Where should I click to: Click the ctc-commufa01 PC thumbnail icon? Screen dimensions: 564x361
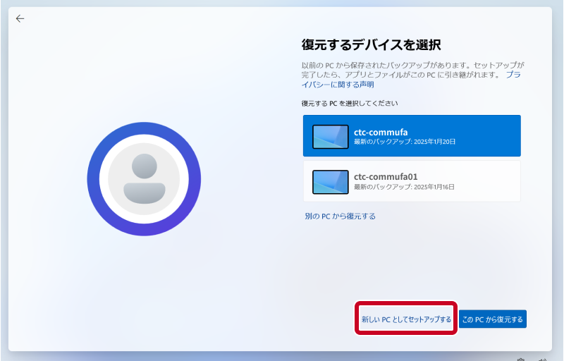[330, 182]
